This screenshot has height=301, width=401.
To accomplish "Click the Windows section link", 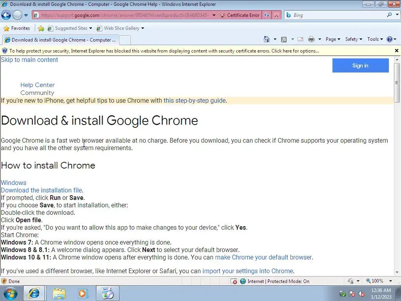I will click(x=14, y=183).
